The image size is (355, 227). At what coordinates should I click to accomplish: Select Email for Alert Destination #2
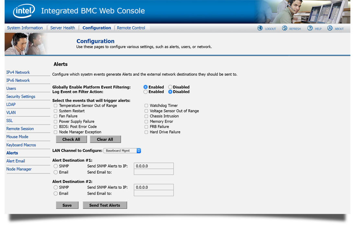click(55, 193)
